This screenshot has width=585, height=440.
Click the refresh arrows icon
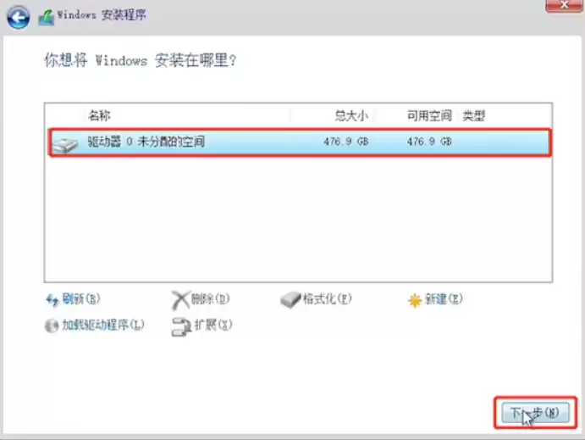pos(52,299)
